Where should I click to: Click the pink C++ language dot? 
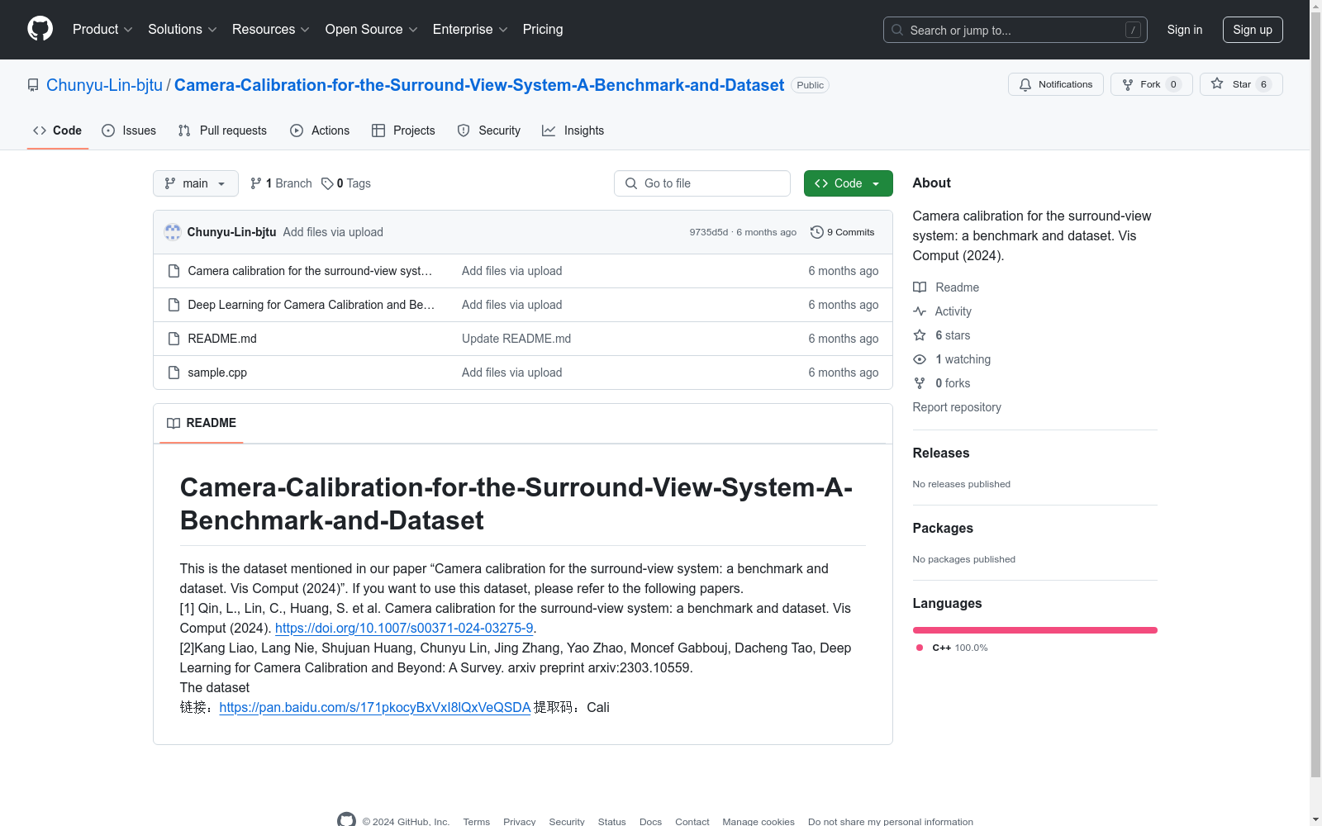920,648
